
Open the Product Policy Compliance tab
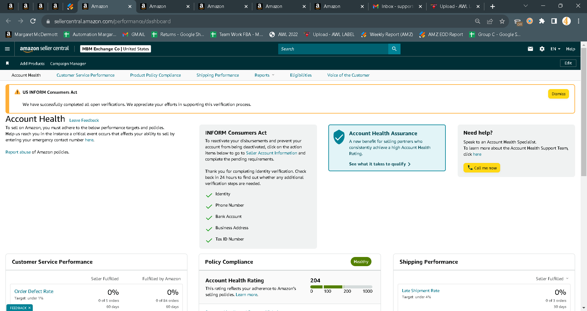pyautogui.click(x=155, y=75)
